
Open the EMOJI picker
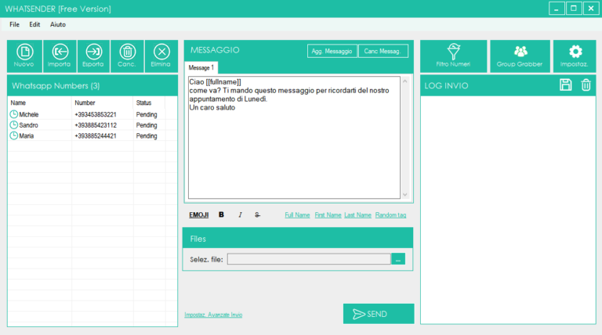(x=199, y=215)
